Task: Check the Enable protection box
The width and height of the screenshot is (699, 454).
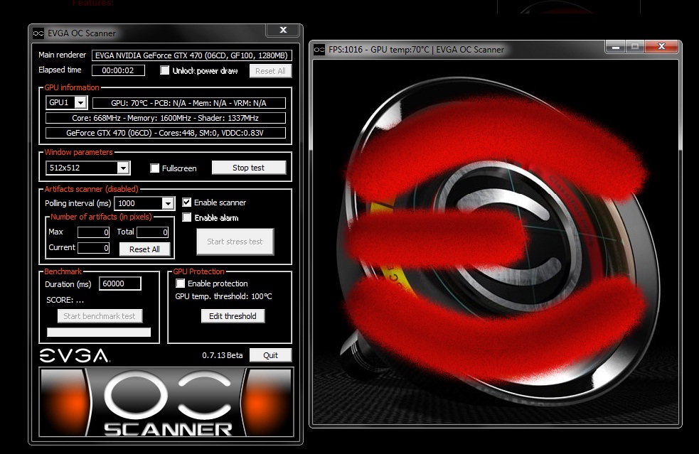Action: [181, 283]
